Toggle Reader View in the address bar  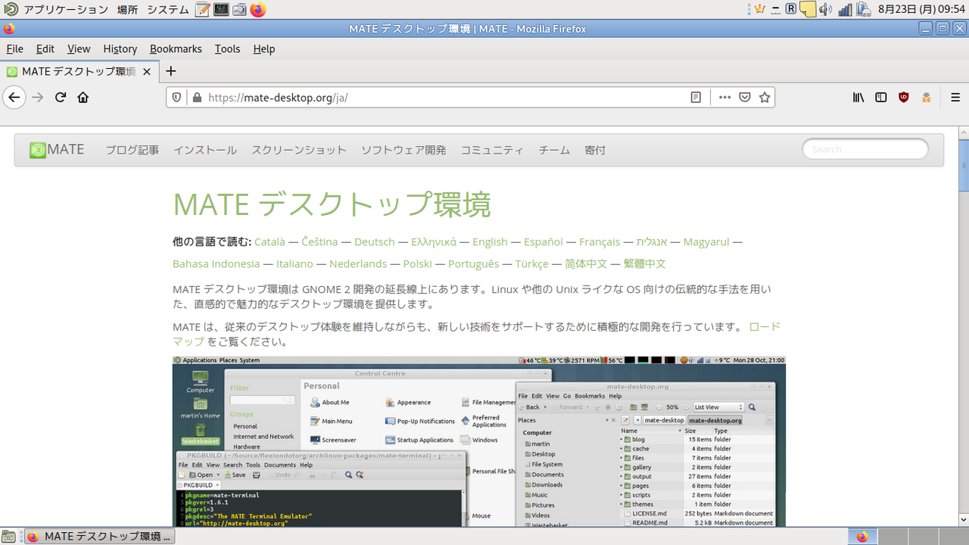coord(696,98)
